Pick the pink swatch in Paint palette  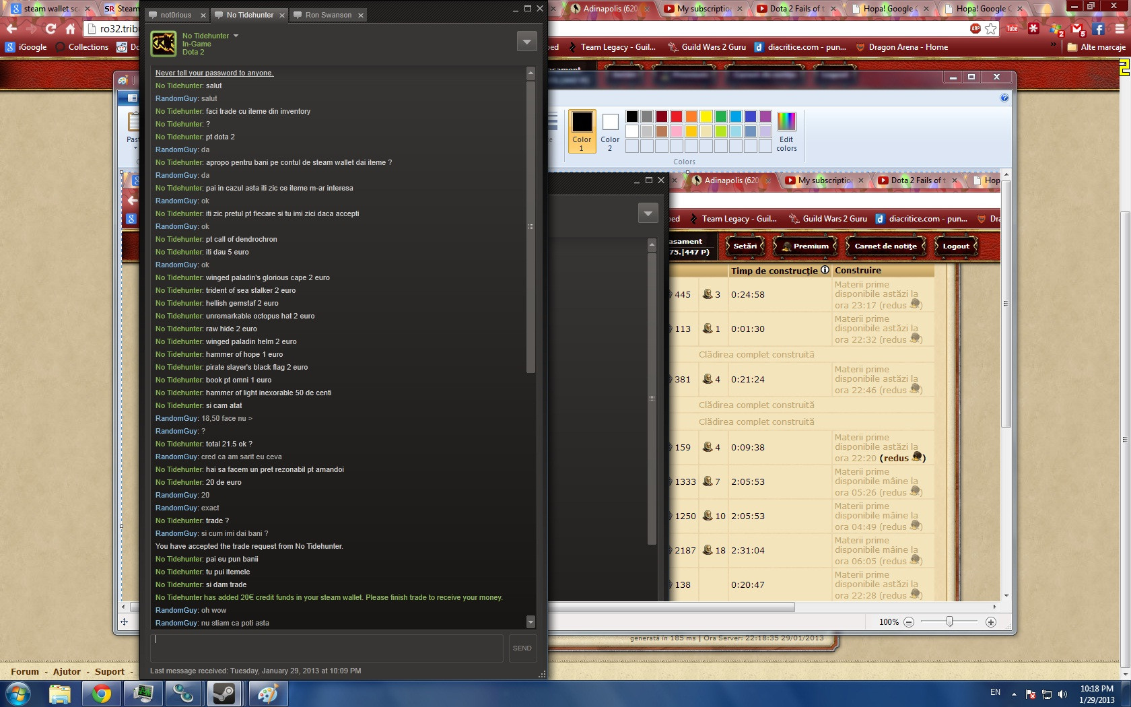(x=677, y=131)
